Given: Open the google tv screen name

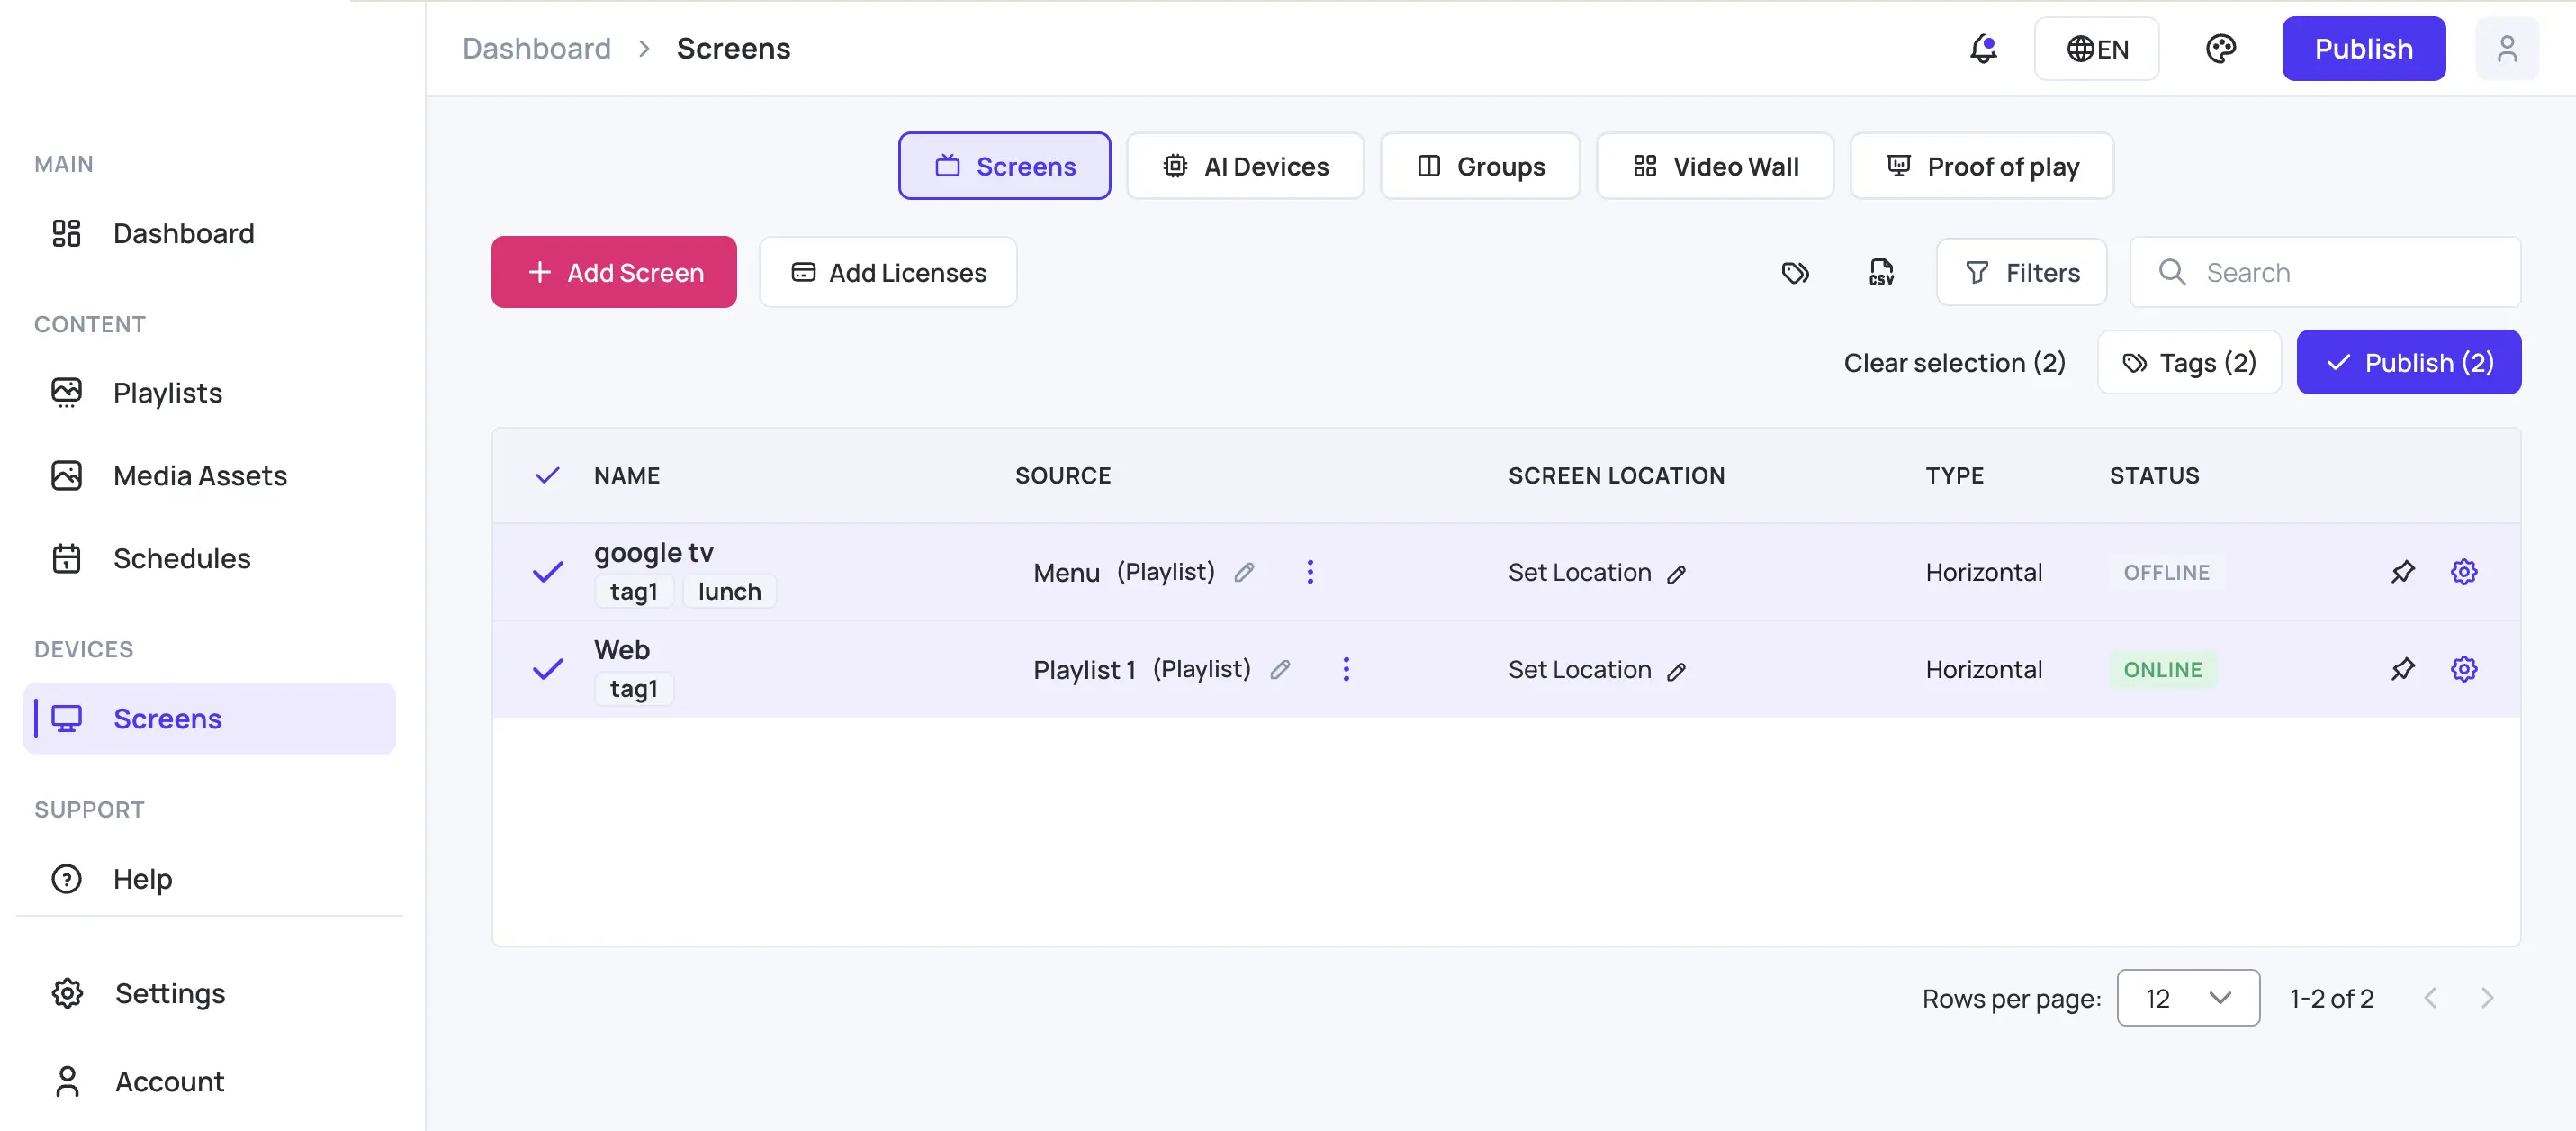Looking at the screenshot, I should click(653, 553).
